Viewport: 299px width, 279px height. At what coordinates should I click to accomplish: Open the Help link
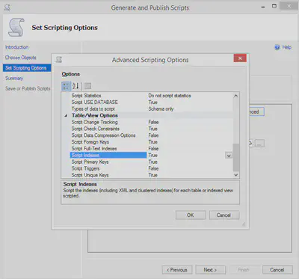click(x=286, y=47)
